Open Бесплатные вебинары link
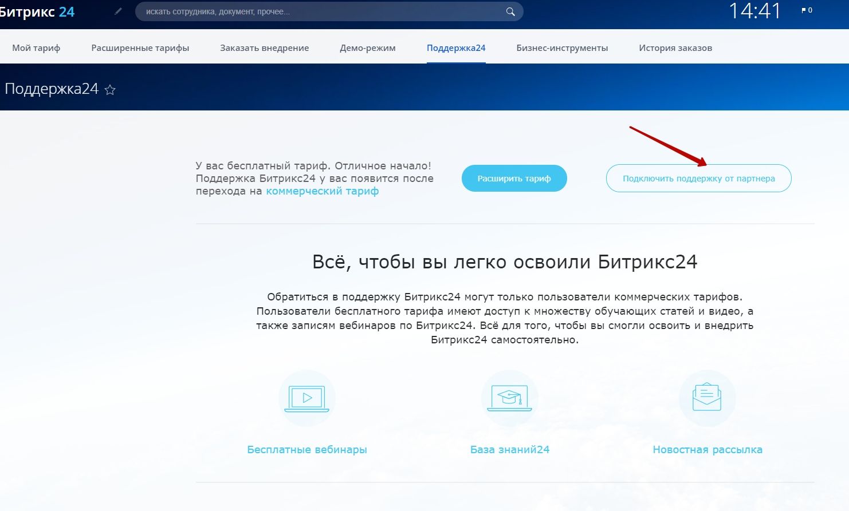This screenshot has height=511, width=849. [307, 450]
